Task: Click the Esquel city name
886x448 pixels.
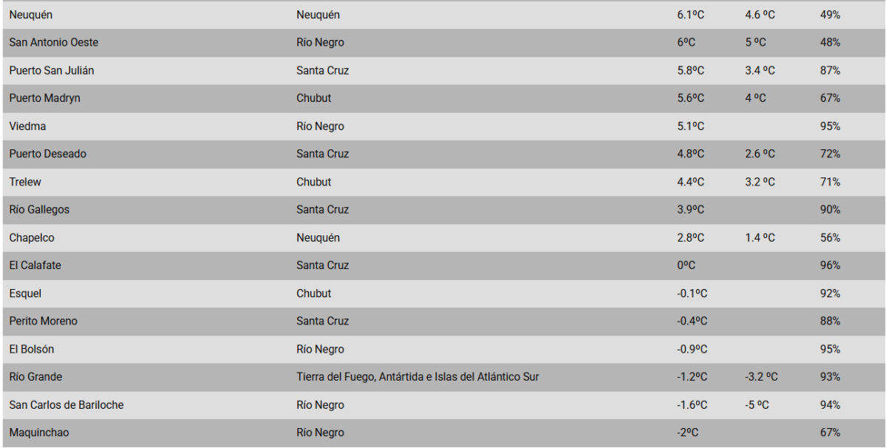Action: [25, 293]
